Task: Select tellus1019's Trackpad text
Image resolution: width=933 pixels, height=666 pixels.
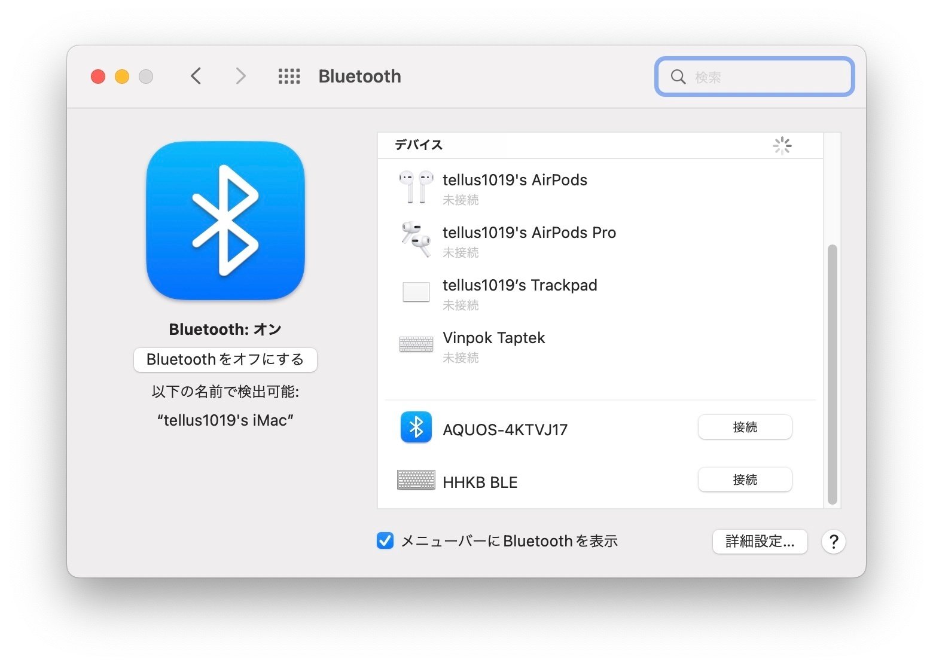Action: pyautogui.click(x=520, y=285)
